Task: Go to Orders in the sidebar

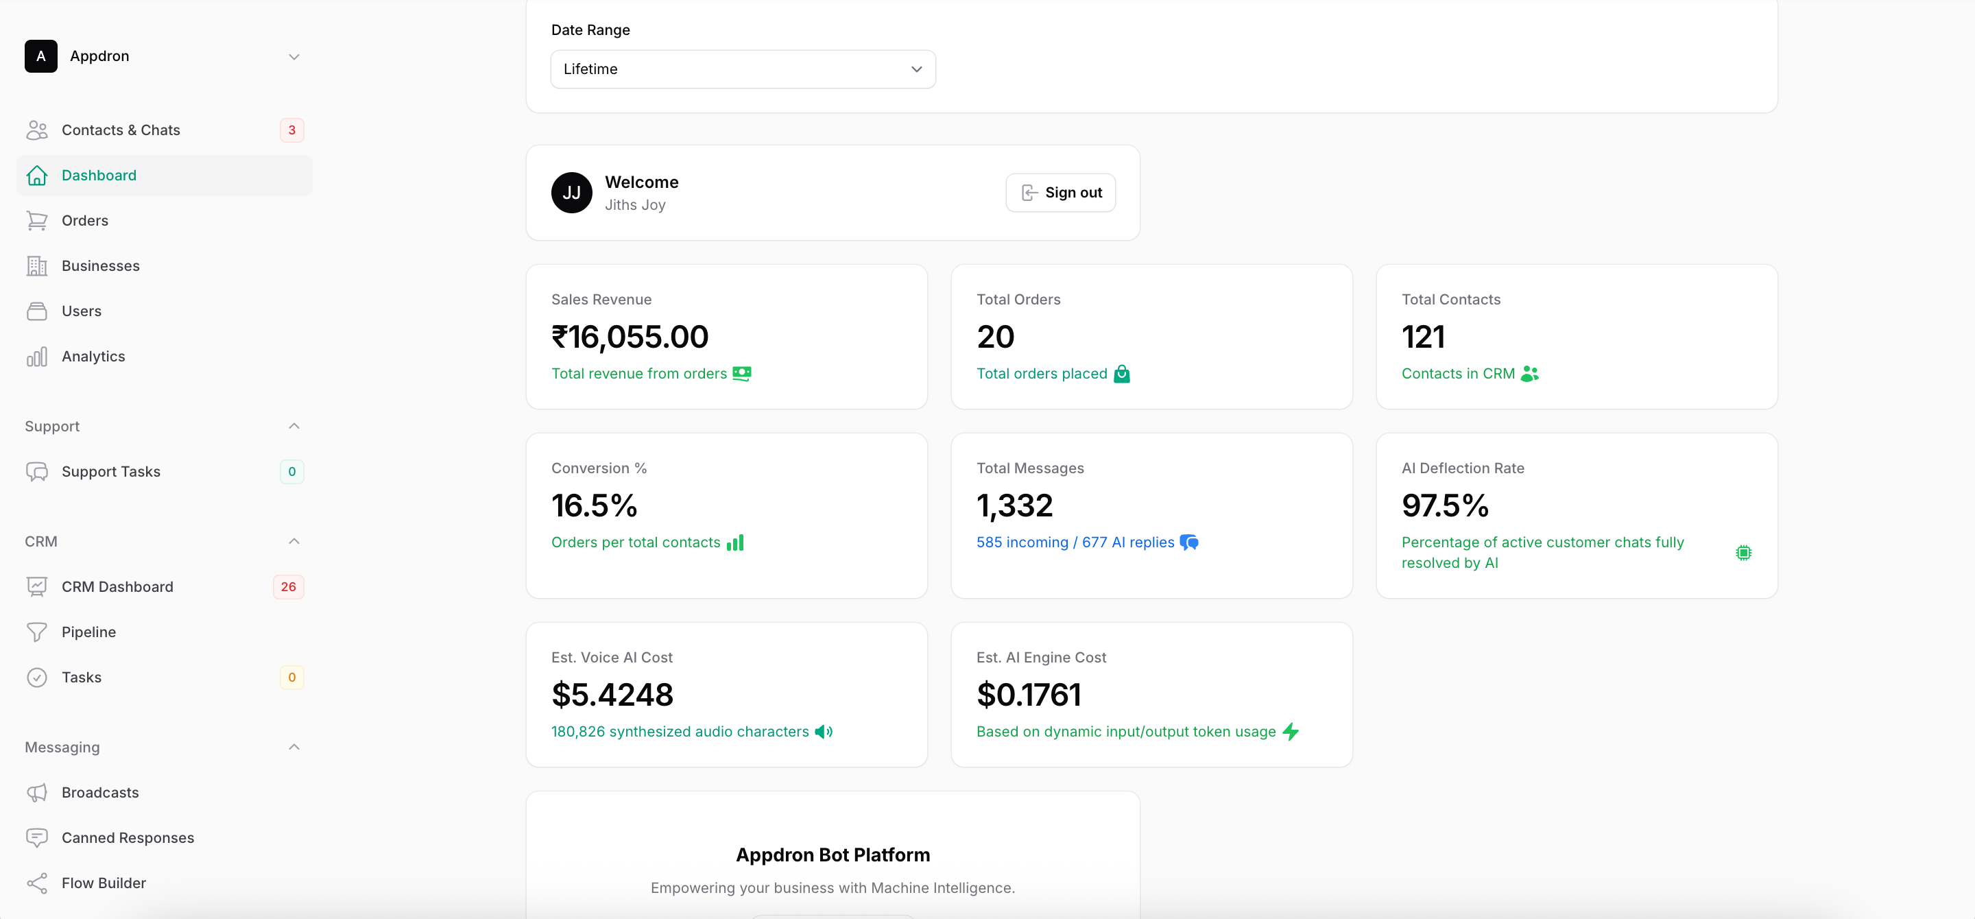Action: coord(164,221)
